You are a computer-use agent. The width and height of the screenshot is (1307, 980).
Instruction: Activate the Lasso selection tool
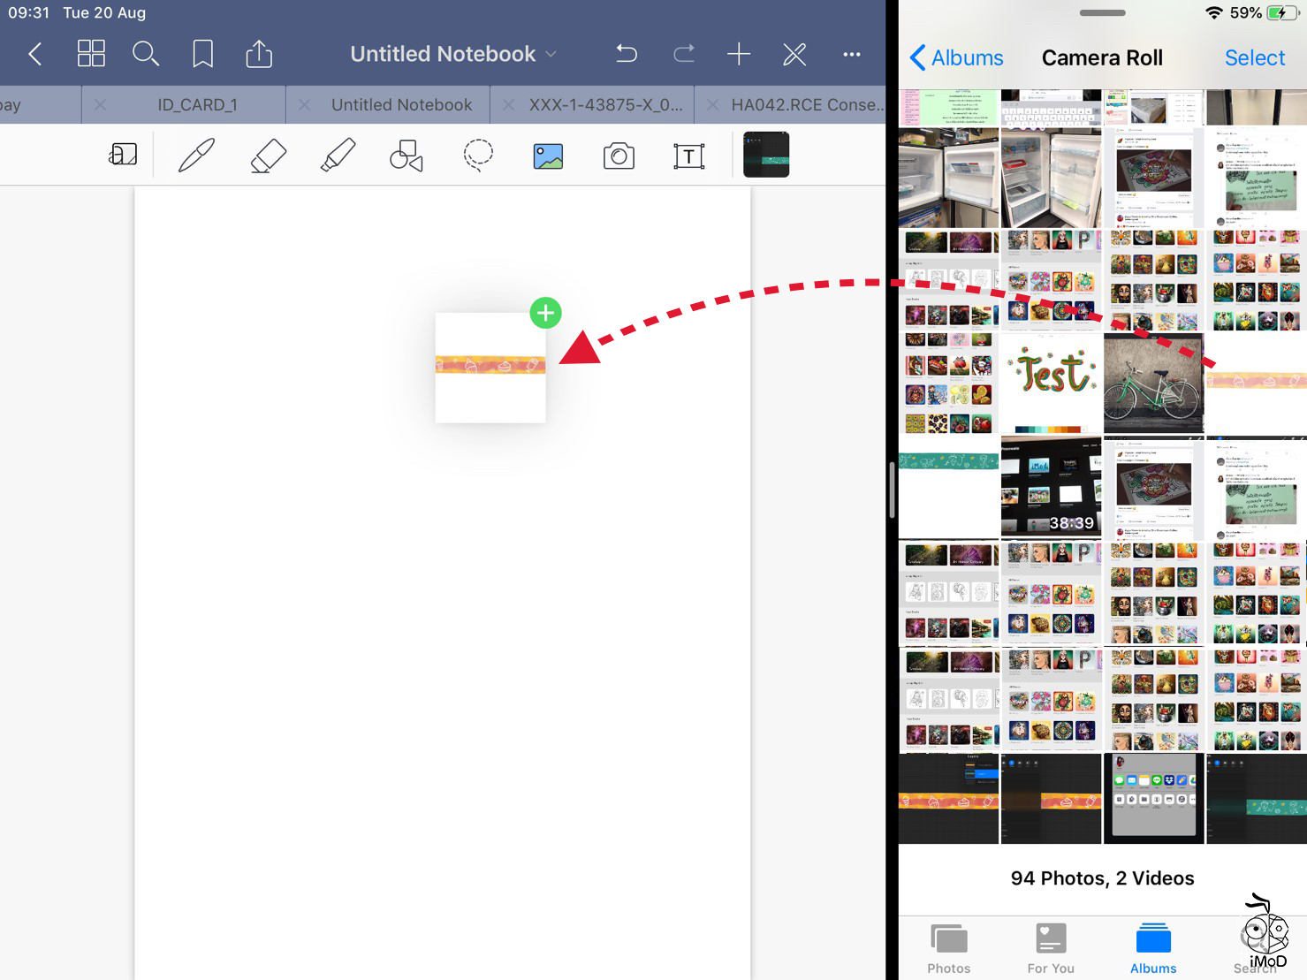tap(476, 155)
